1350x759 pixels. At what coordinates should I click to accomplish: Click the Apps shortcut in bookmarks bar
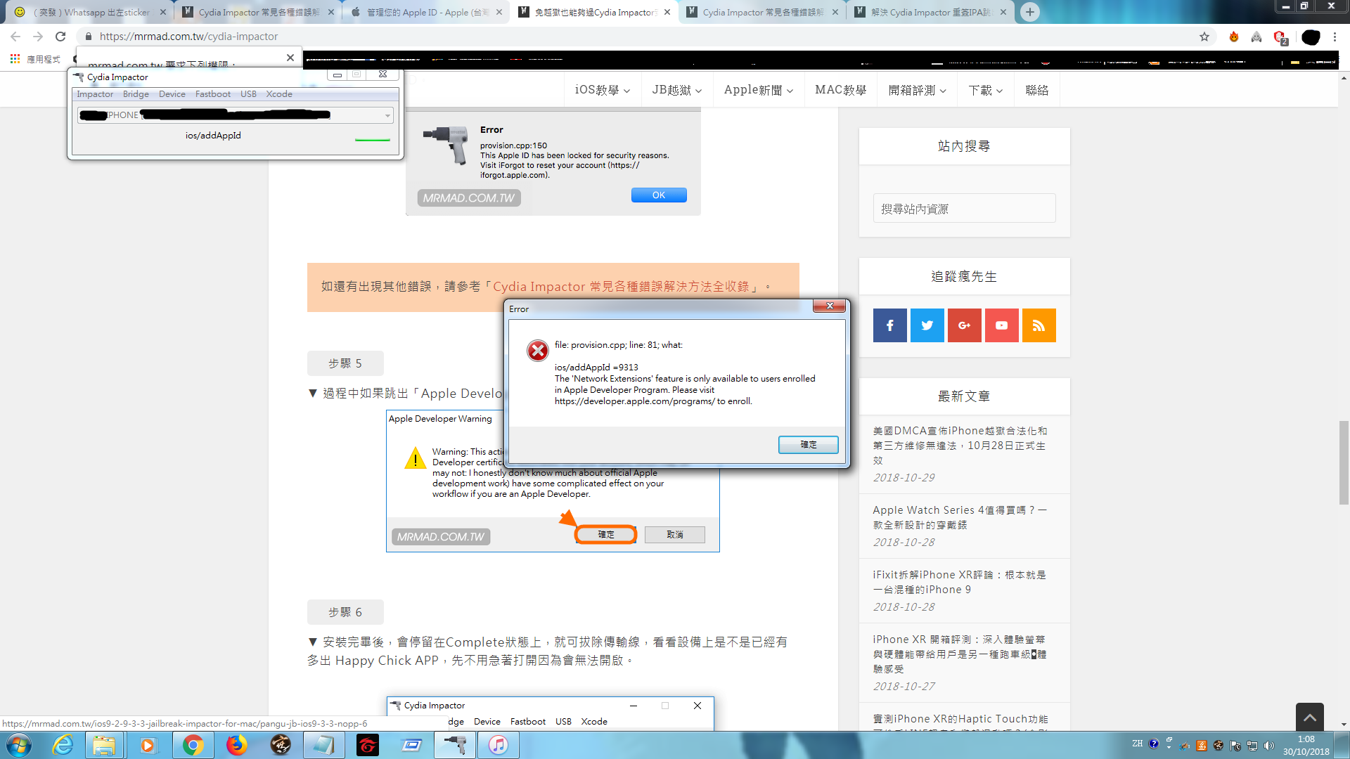(x=35, y=59)
